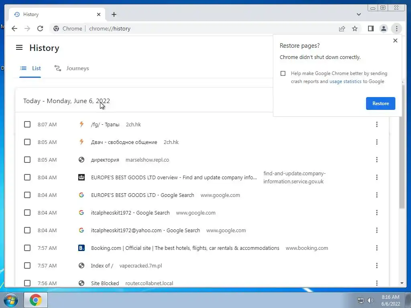Check the itcalpheoskit1972 - Google Search checkbox
The height and width of the screenshot is (308, 411).
tap(27, 213)
